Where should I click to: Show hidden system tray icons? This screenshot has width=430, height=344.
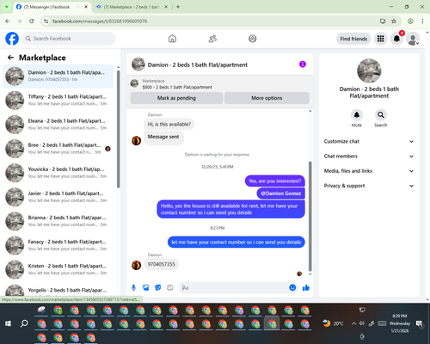click(353, 323)
